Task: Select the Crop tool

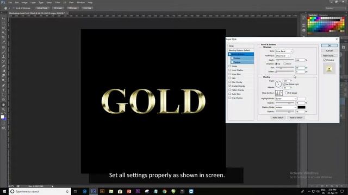Action: [3, 37]
